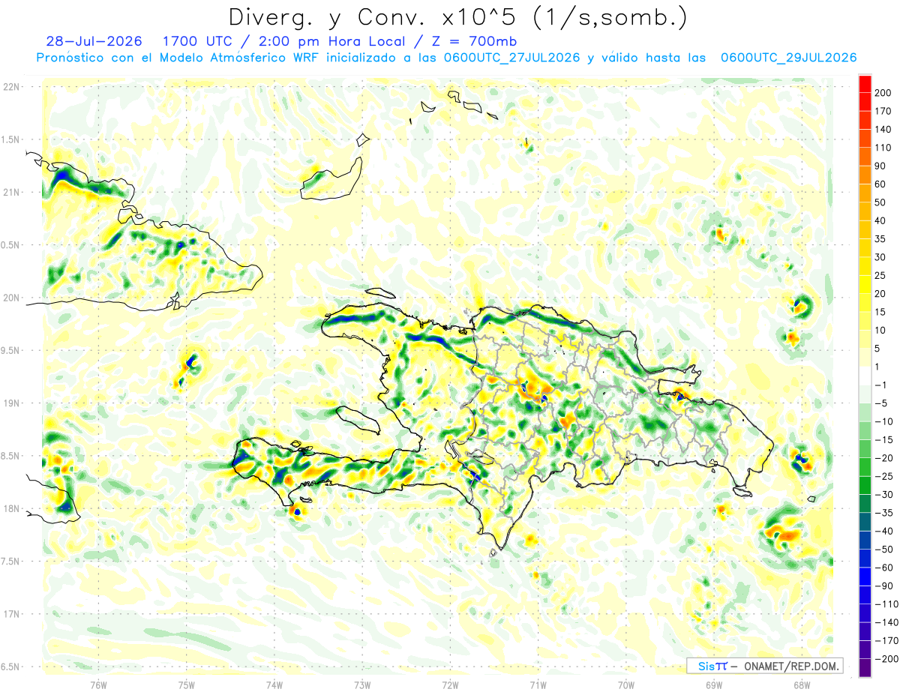This screenshot has height=695, width=900.
Task: Click "Modelo Atmósferico WRF" in the subtitle
Action: pyautogui.click(x=238, y=57)
